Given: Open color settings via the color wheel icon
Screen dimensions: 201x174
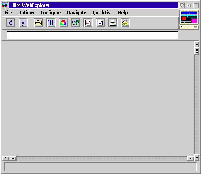Looking at the screenshot, I should [63, 23].
